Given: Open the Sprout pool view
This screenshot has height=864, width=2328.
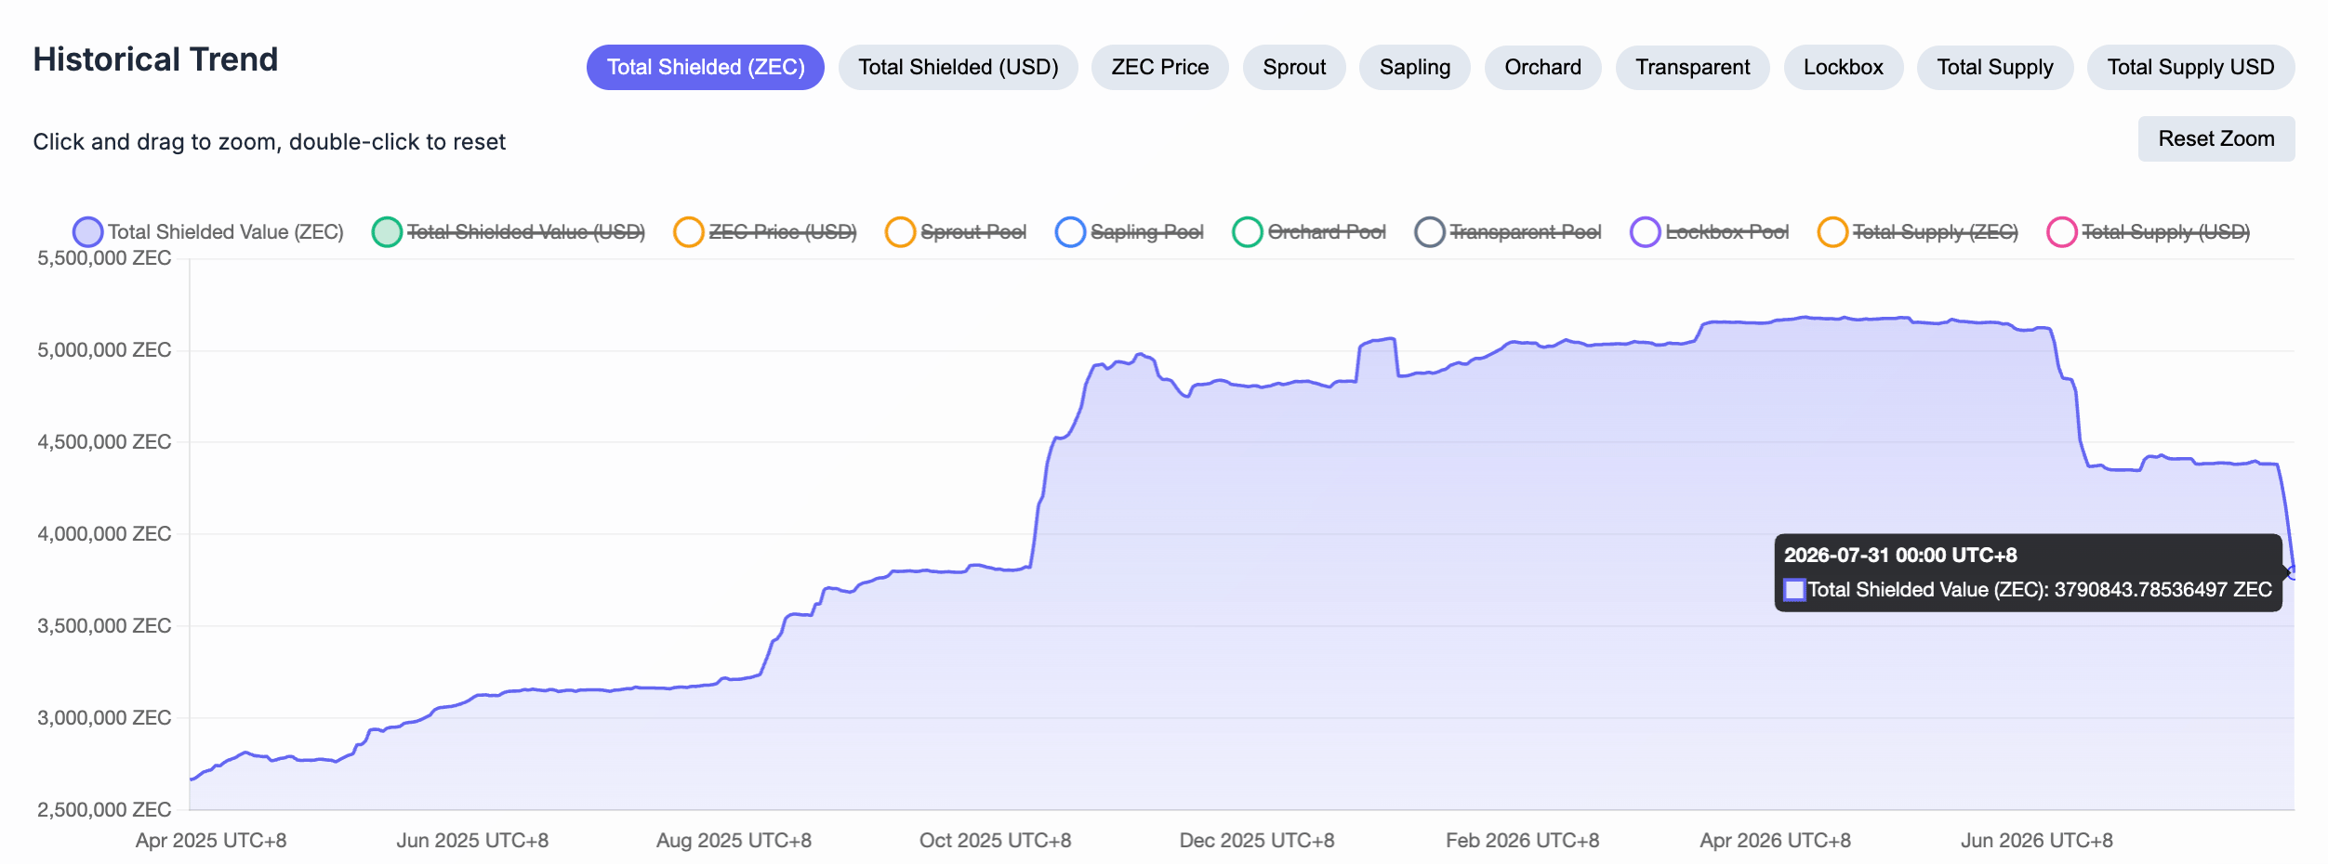Looking at the screenshot, I should [x=1294, y=68].
